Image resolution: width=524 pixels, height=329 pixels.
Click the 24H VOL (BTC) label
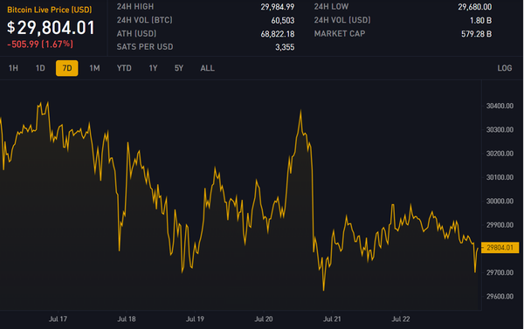pos(145,20)
